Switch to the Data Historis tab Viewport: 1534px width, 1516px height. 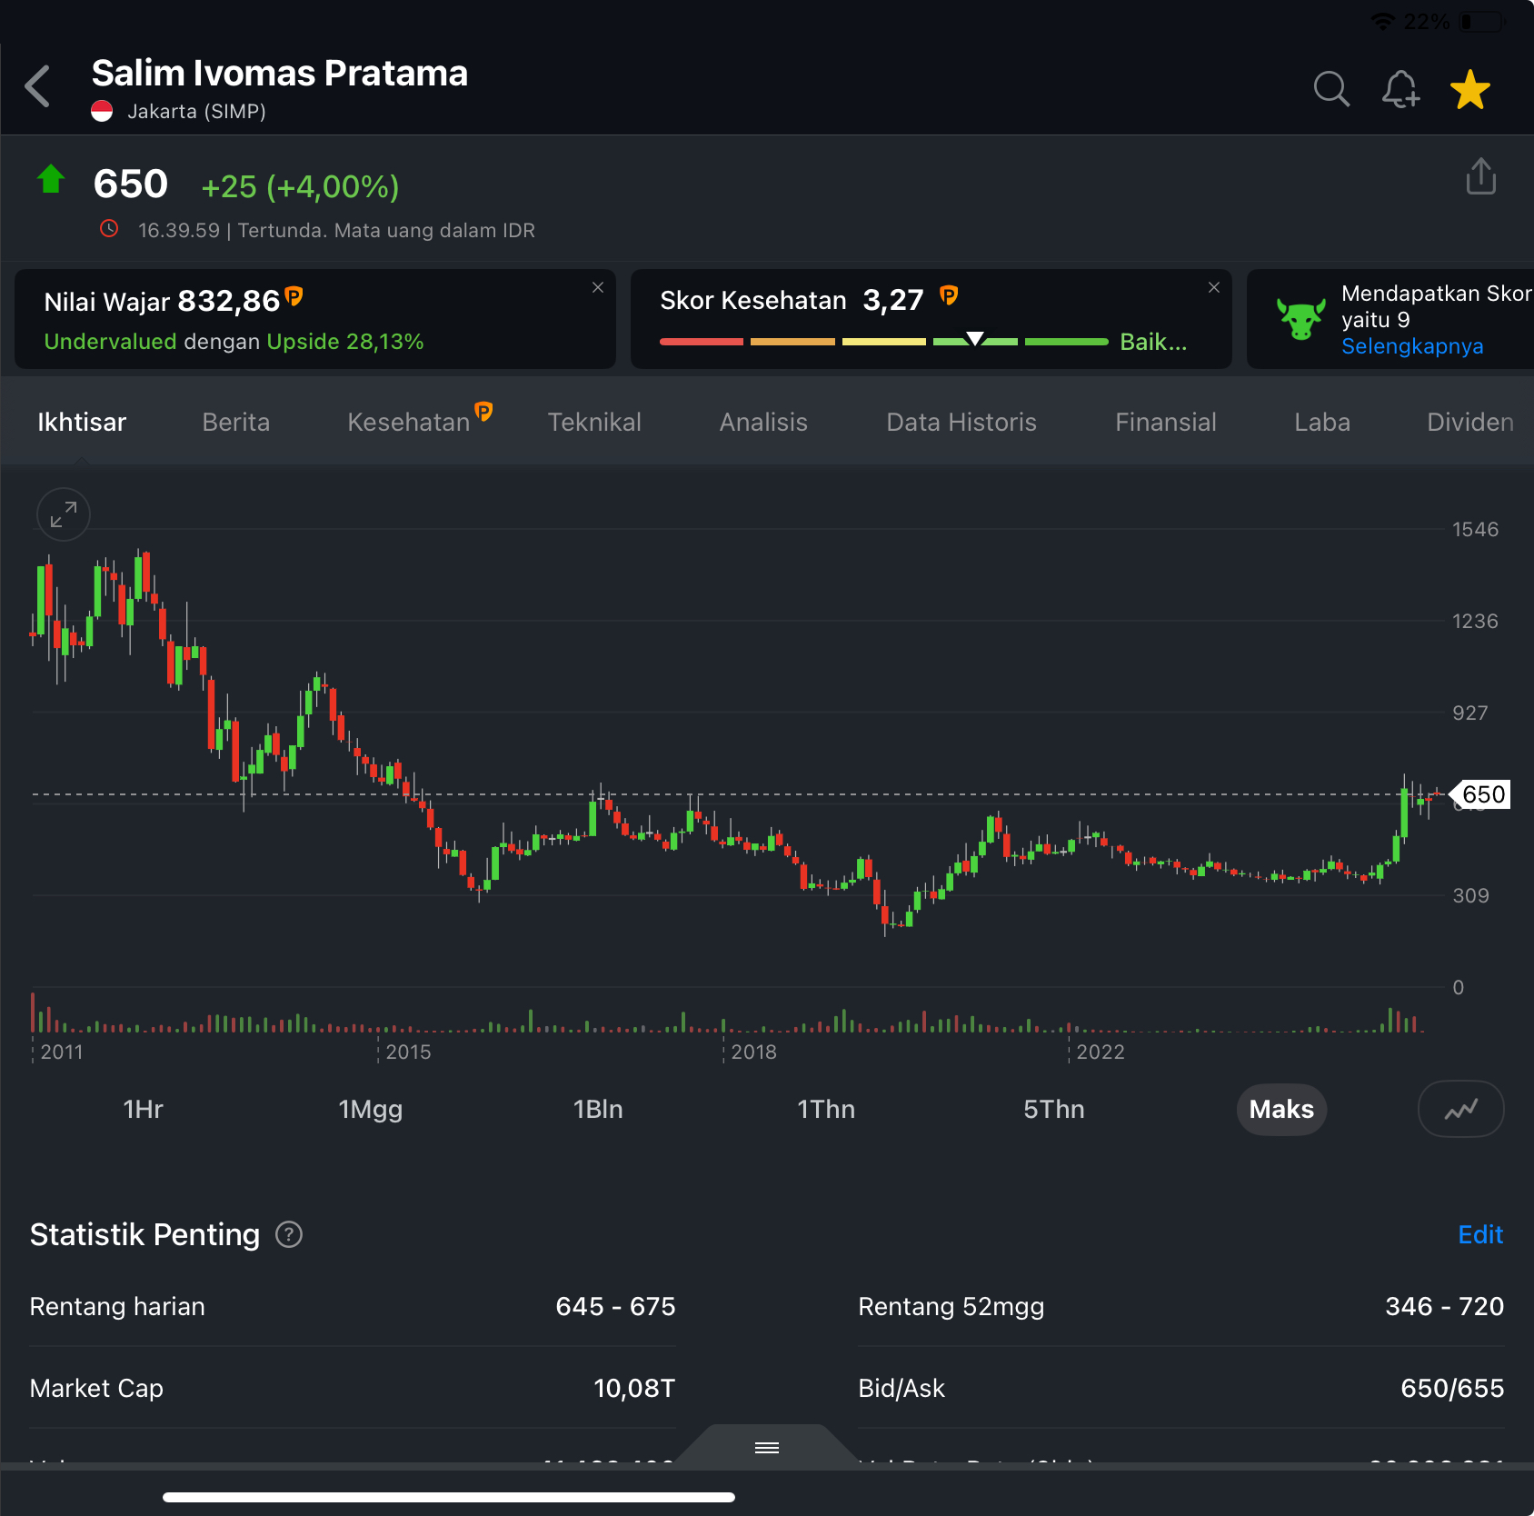[x=961, y=422]
